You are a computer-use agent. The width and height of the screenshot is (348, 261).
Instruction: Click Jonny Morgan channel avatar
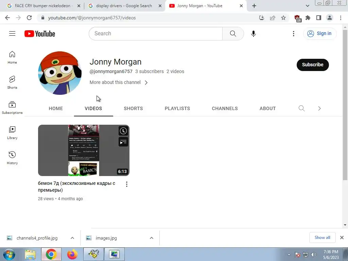click(60, 73)
